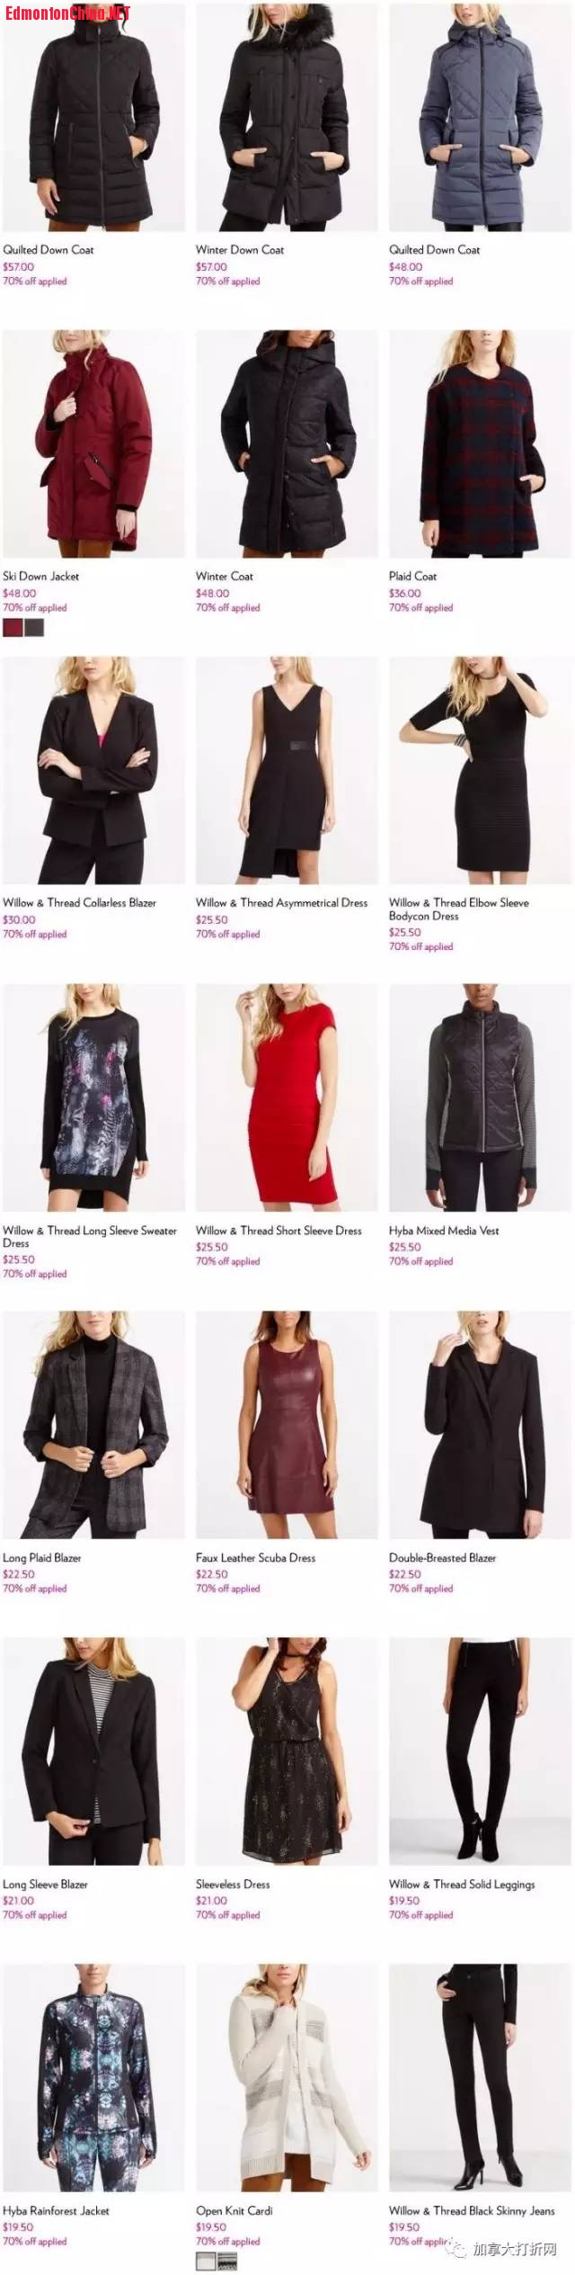
Task: Select the red swatch under Ski Down Jacket
Action: [x=13, y=628]
